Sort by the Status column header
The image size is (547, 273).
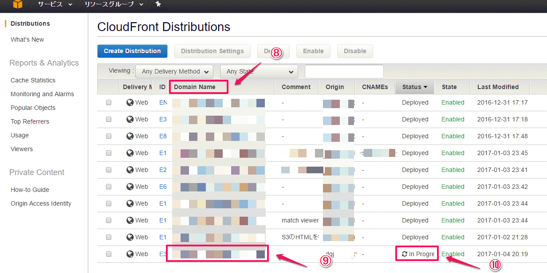pos(415,87)
